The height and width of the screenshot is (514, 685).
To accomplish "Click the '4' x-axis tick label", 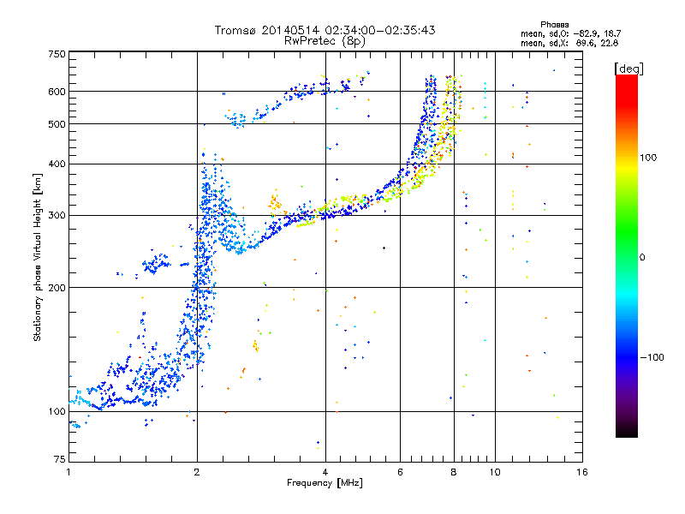I will click(325, 472).
